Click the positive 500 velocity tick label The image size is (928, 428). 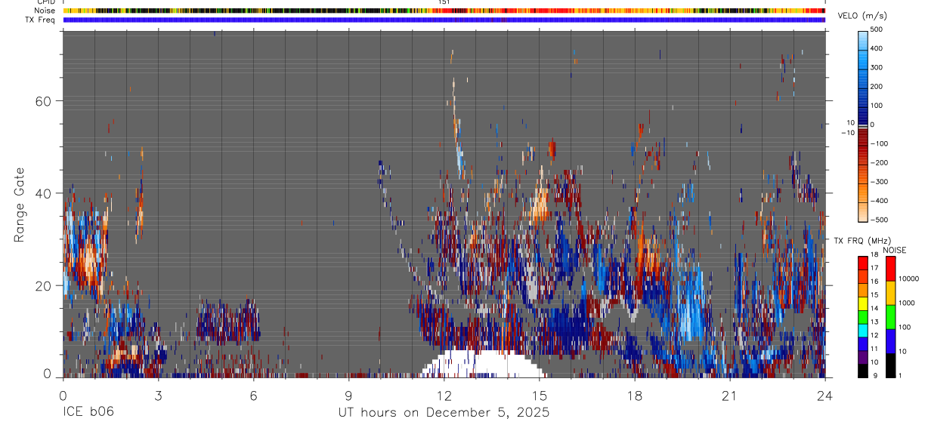(x=878, y=29)
